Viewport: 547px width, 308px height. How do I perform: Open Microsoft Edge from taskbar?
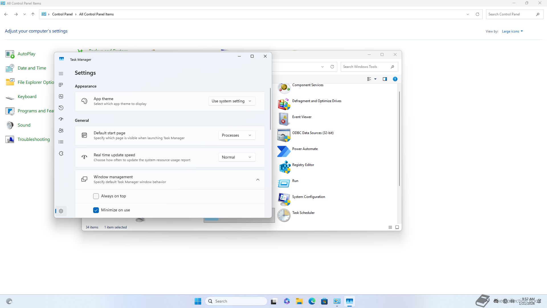(x=312, y=301)
